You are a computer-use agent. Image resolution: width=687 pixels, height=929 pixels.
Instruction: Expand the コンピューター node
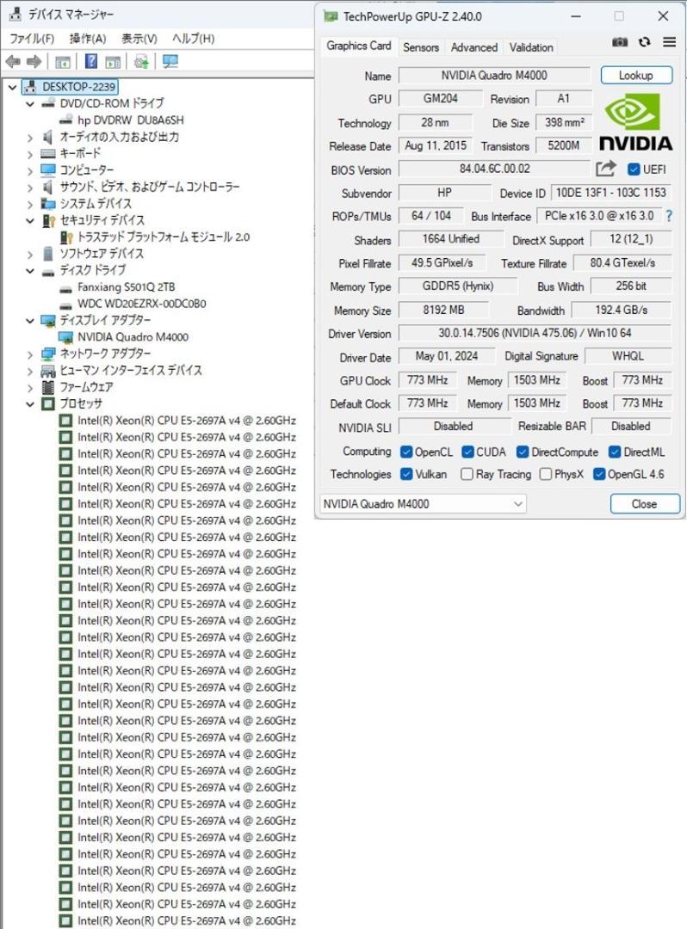click(x=30, y=170)
